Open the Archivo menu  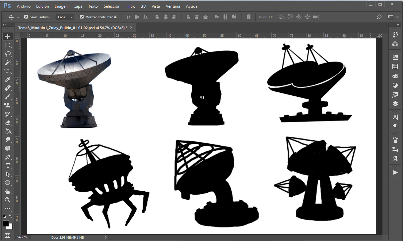(24, 6)
